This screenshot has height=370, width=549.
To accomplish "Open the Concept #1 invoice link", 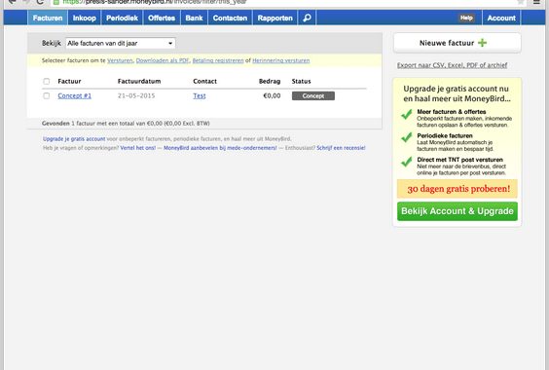I will (x=75, y=95).
